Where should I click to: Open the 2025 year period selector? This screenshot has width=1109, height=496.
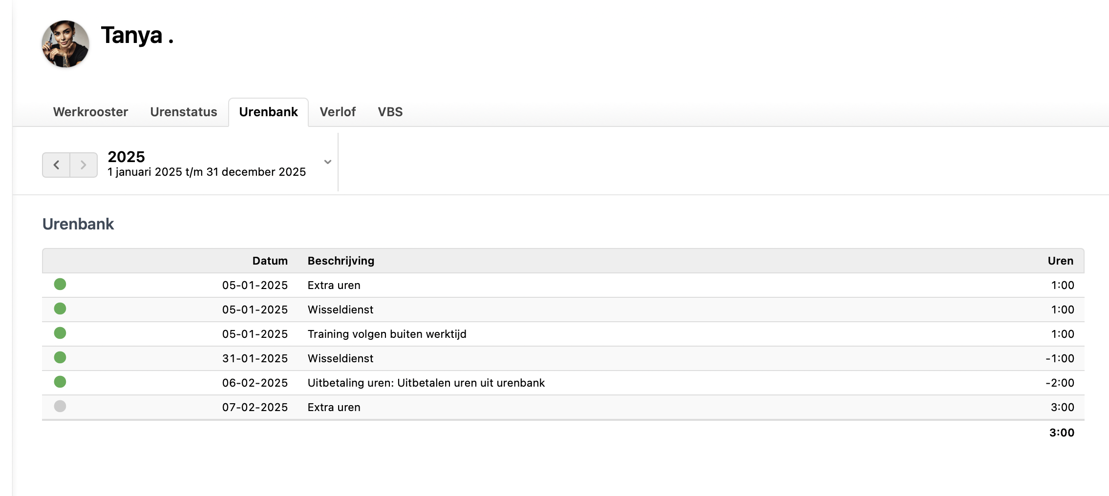206,164
